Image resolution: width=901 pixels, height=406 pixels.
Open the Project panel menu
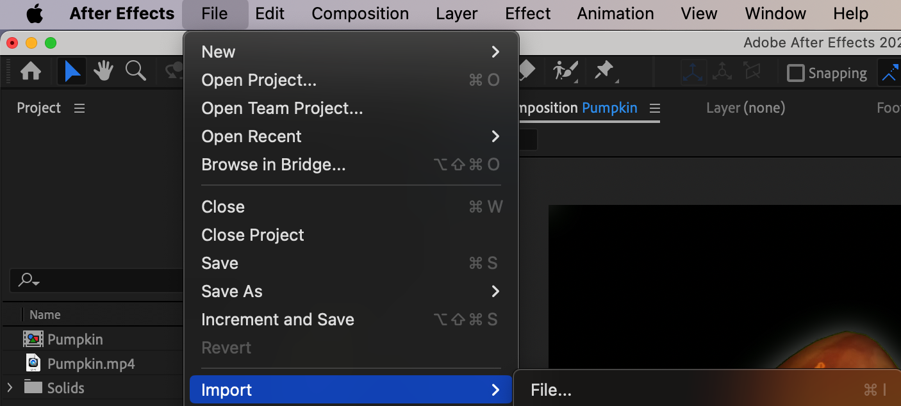point(79,108)
